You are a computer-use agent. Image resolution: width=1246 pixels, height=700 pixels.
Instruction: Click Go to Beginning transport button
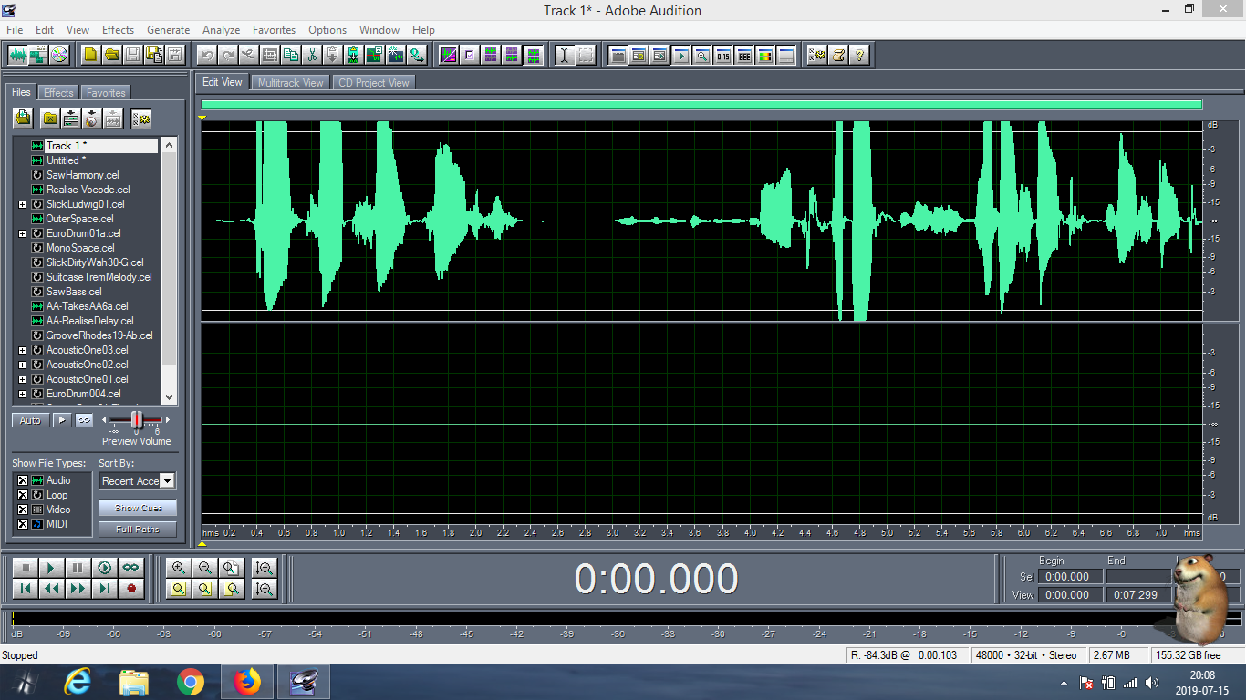26,589
